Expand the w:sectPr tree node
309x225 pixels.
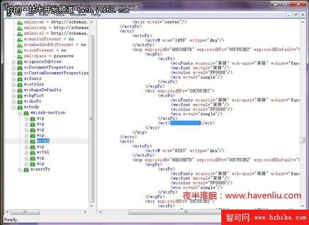pyautogui.click(x=20, y=170)
